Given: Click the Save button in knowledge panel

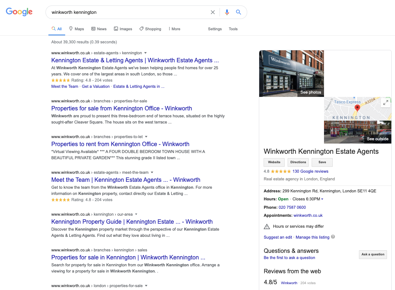Looking at the screenshot, I should pyautogui.click(x=322, y=162).
